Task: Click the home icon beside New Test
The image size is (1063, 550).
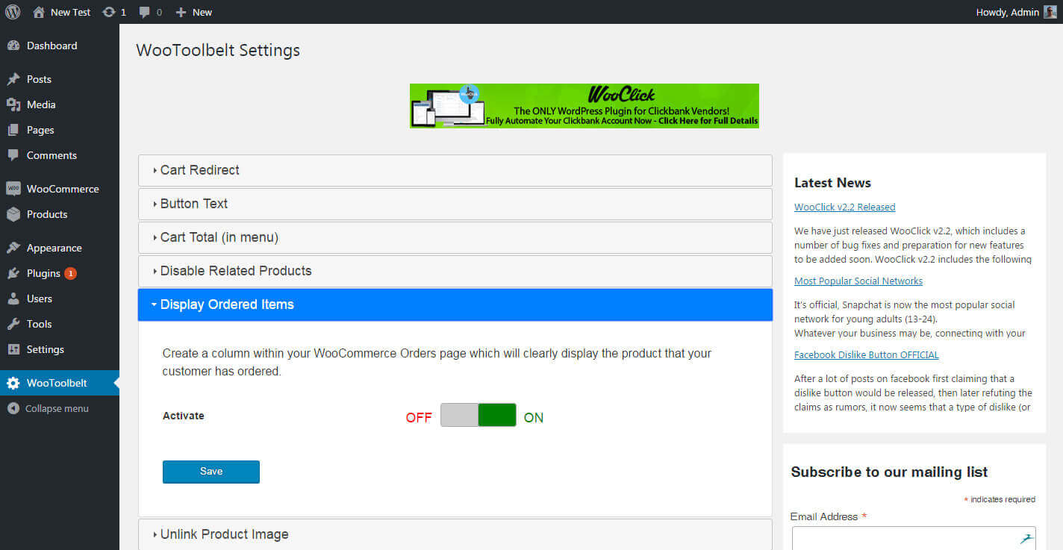Action: 39,12
